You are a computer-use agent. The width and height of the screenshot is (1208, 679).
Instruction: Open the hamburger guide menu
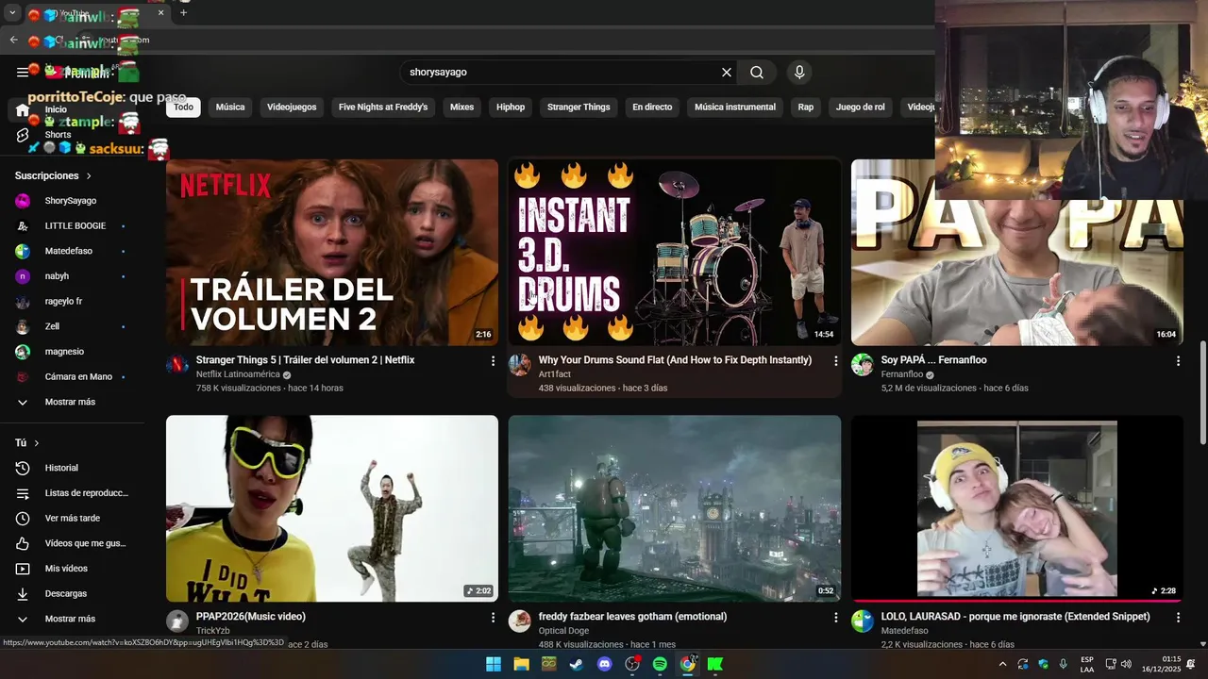(x=22, y=72)
